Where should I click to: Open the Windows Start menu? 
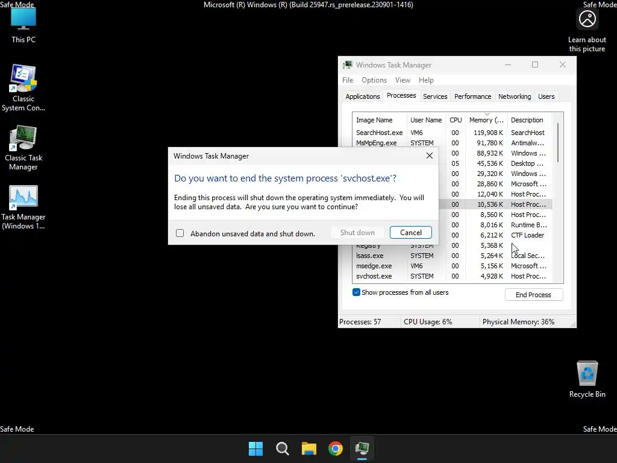(255, 449)
